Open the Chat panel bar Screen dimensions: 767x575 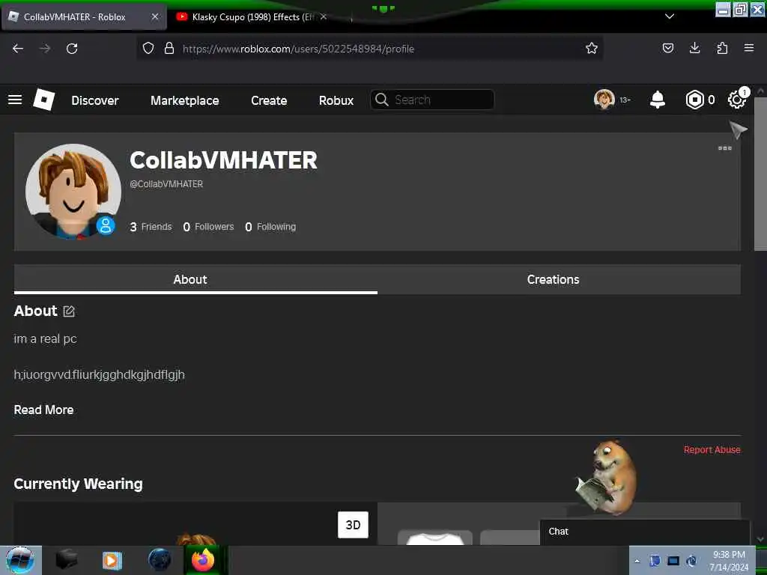click(x=644, y=532)
